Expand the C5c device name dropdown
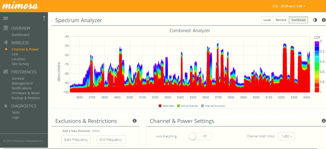 pyautogui.click(x=289, y=6)
